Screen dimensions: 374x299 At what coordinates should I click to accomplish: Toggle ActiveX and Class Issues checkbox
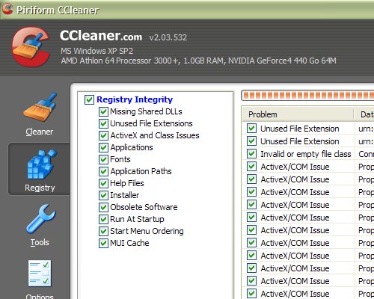[x=103, y=135]
